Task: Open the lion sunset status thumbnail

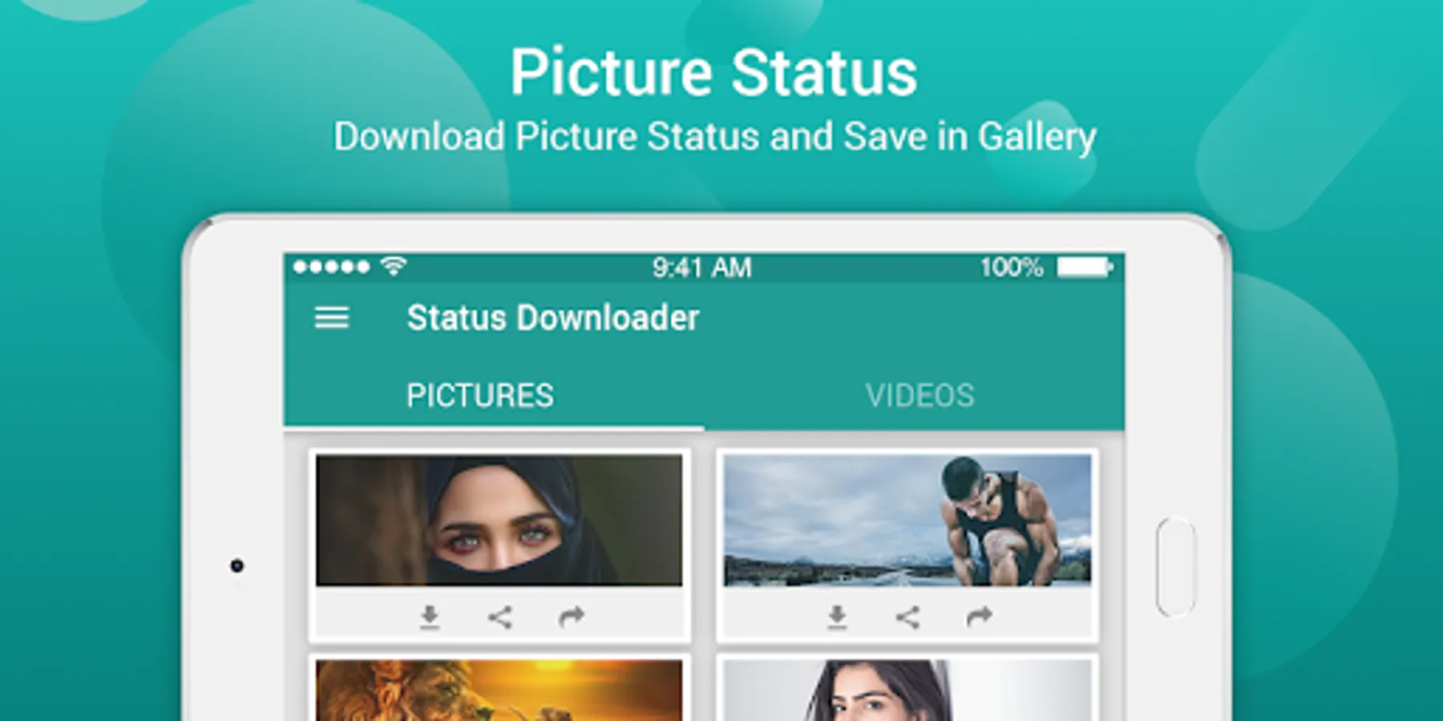Action: click(499, 690)
